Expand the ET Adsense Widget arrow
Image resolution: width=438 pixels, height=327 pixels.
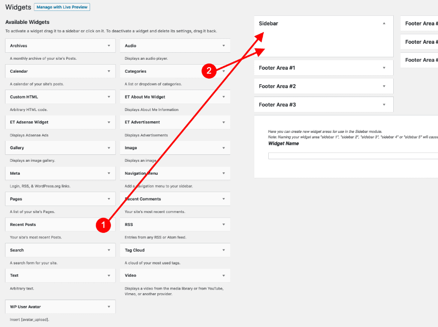pyautogui.click(x=109, y=122)
